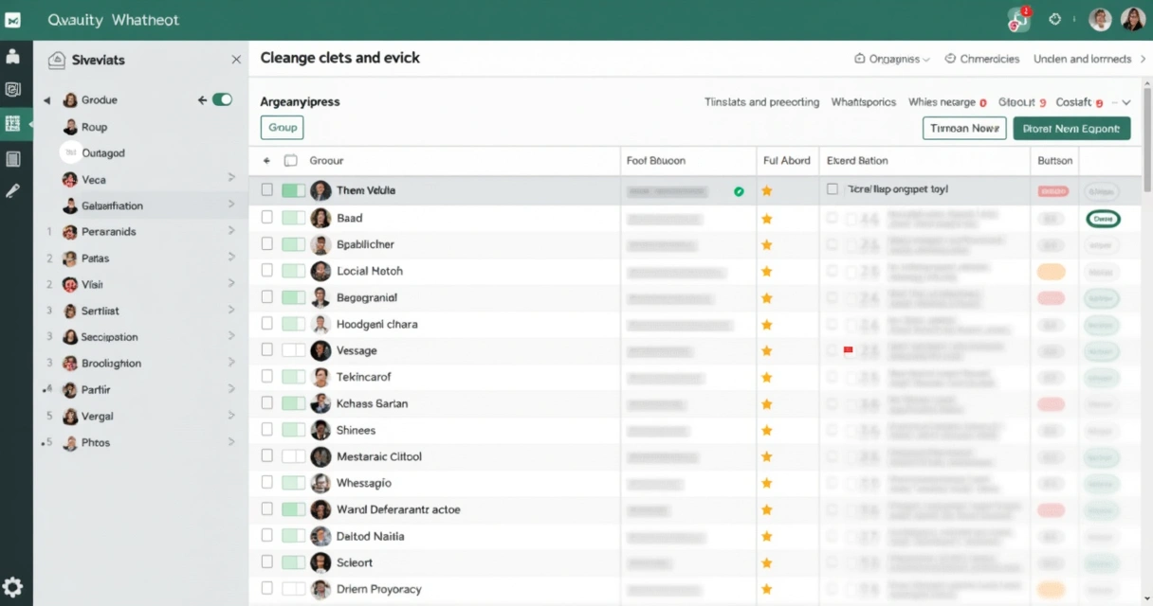Expand the chevron beside Sertliat

230,311
